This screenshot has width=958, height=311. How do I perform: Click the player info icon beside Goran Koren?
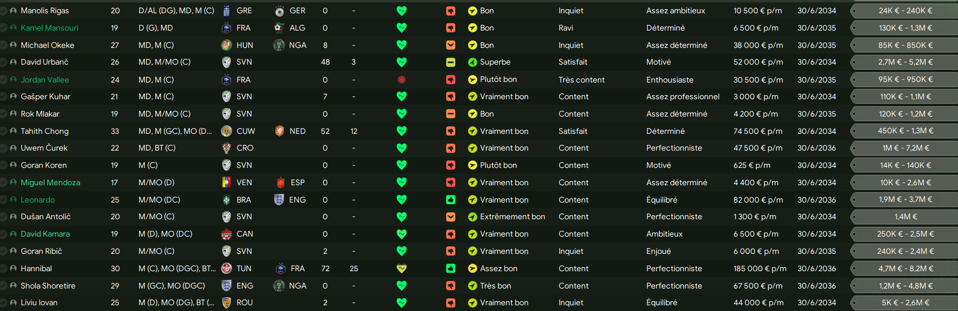click(x=13, y=166)
